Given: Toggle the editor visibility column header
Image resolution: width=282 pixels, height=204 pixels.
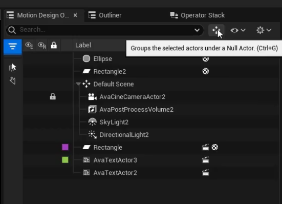Looking at the screenshot, I should pyautogui.click(x=29, y=45).
